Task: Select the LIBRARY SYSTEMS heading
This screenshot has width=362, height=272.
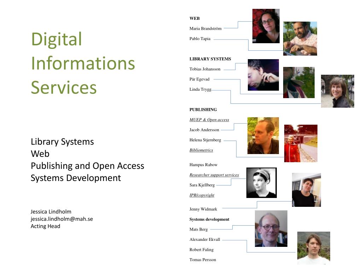Action: pos(210,59)
